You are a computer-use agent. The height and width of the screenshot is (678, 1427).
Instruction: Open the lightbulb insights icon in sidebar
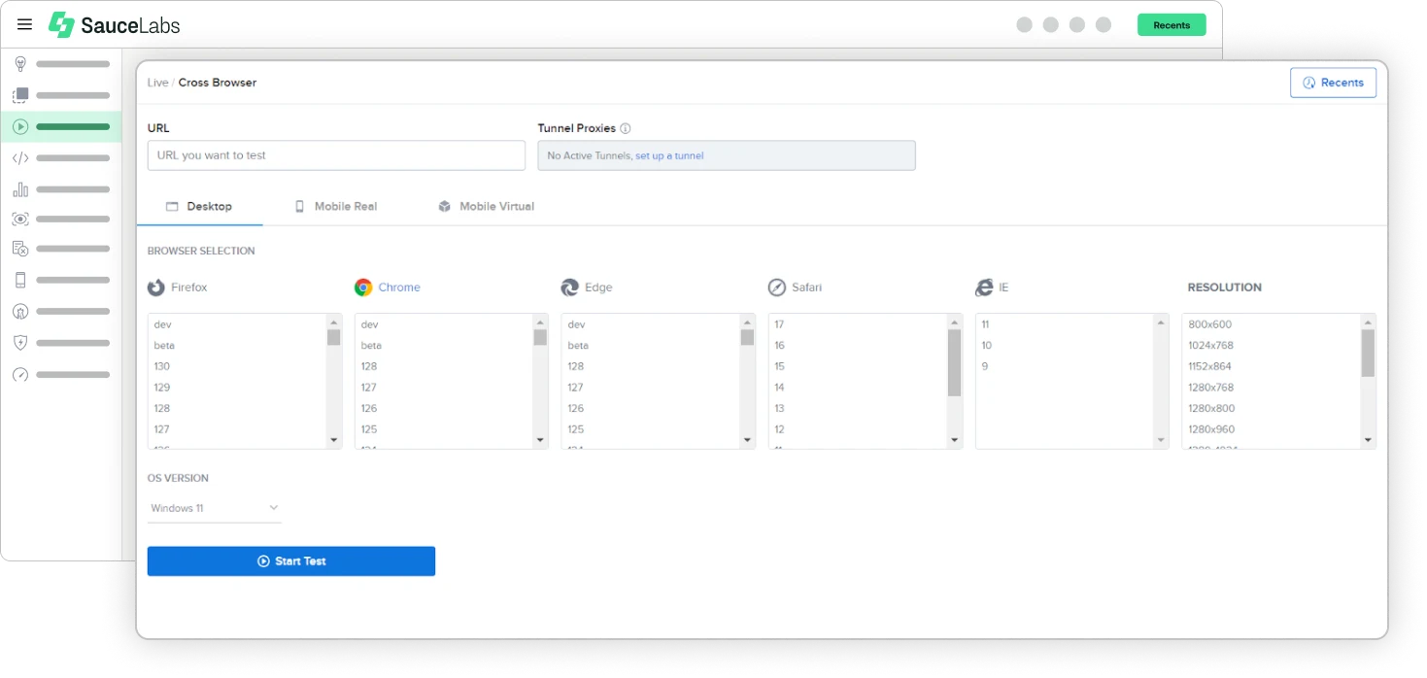tap(20, 64)
